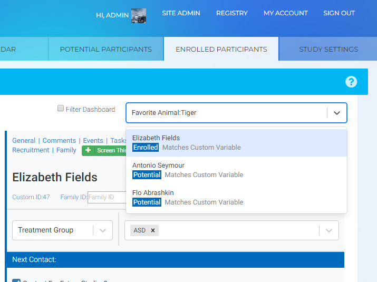
Task: Click the Sign Out link
Action: coord(339,13)
